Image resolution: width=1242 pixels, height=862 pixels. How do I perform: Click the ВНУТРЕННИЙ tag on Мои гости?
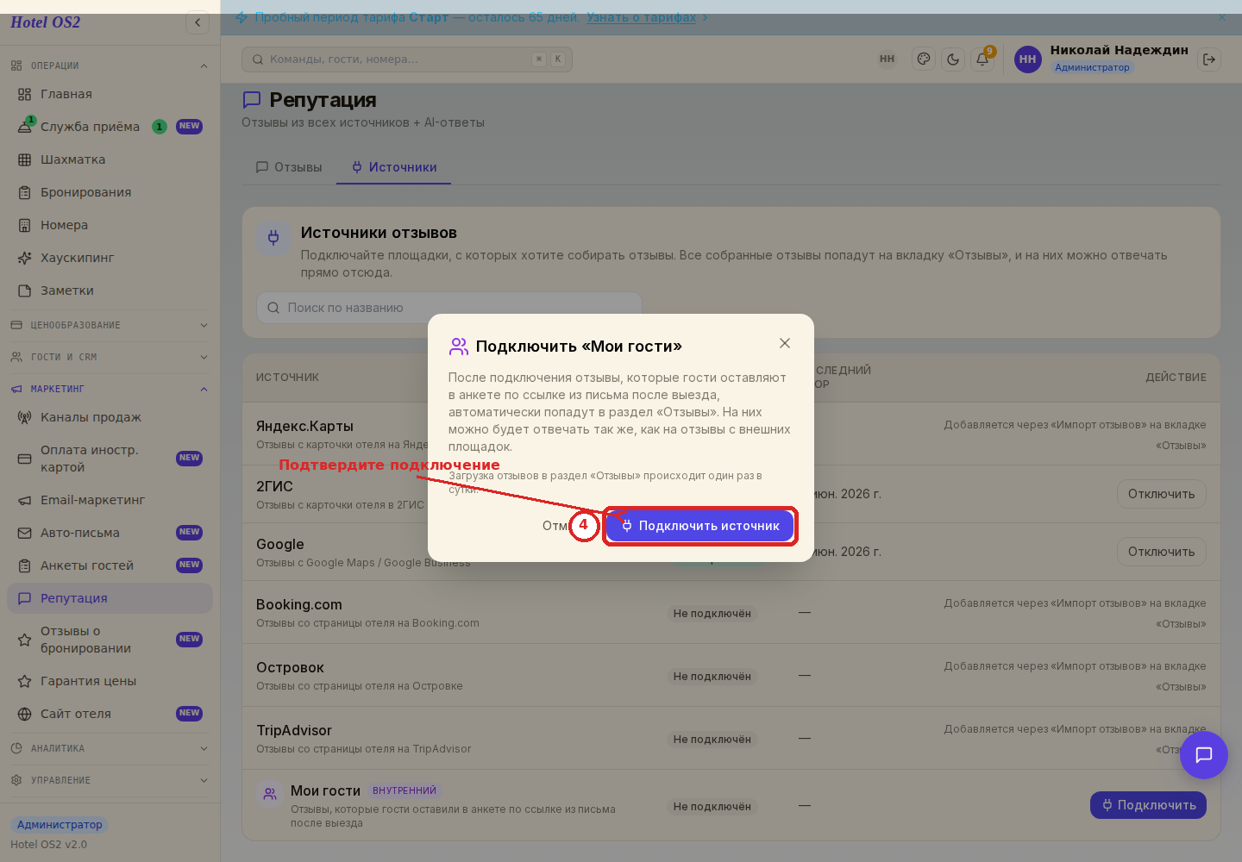coord(405,790)
